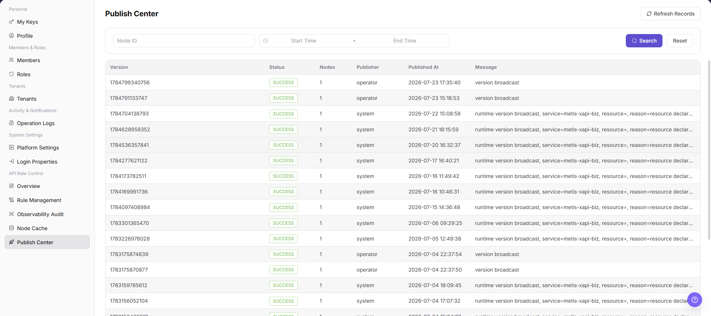Screen dimensions: 711x316
Task: Click operator publisher at 2026-07-04 22:37:50
Action: point(367,270)
